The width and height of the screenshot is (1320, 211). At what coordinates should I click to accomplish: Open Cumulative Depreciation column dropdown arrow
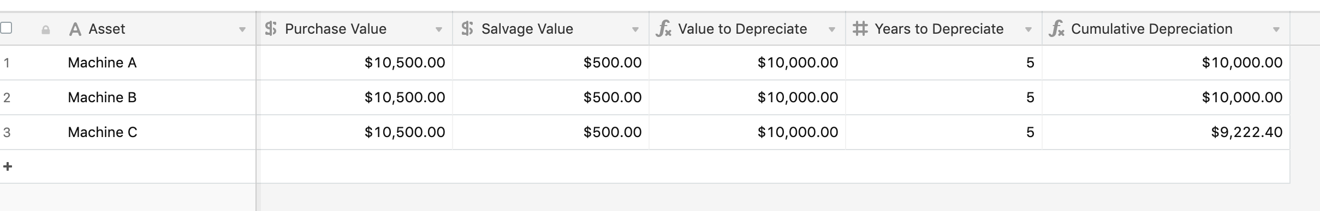1276,30
